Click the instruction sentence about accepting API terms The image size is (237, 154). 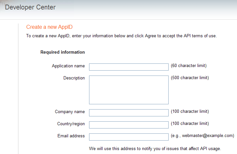(122, 36)
